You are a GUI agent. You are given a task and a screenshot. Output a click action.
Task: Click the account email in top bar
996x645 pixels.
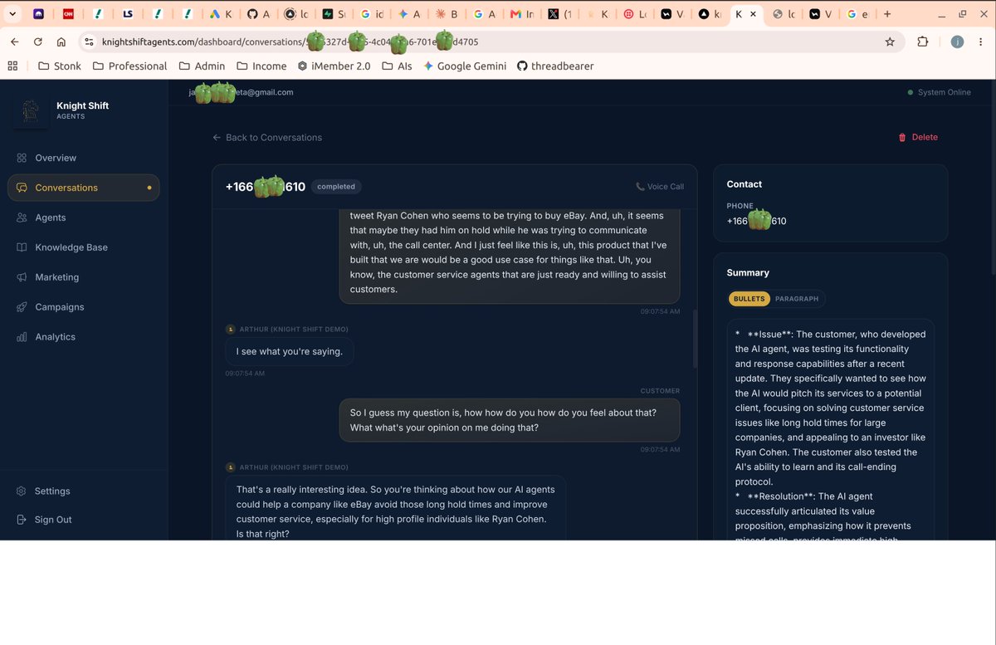[242, 92]
